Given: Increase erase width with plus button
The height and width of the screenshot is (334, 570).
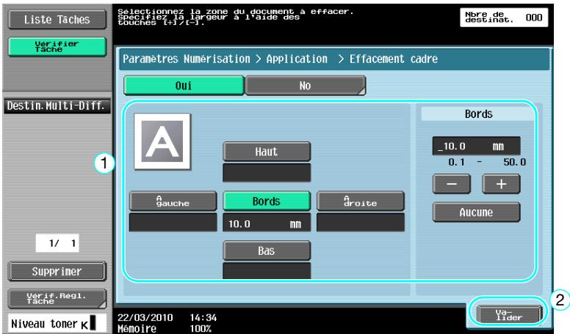Looking at the screenshot, I should (501, 184).
